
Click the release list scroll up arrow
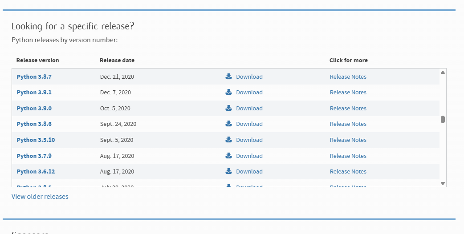click(443, 72)
